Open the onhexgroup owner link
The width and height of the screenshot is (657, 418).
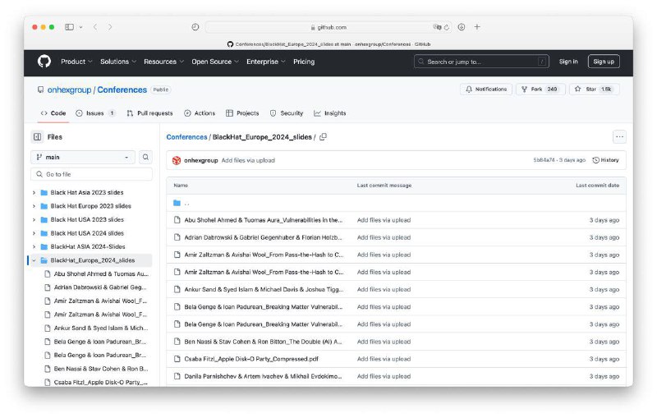(x=69, y=90)
